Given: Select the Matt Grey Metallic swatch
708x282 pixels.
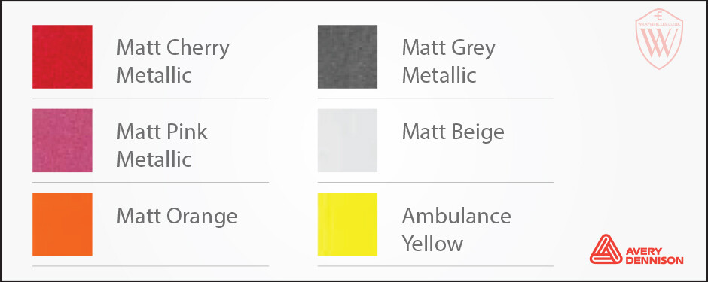Looking at the screenshot, I should pyautogui.click(x=348, y=56).
